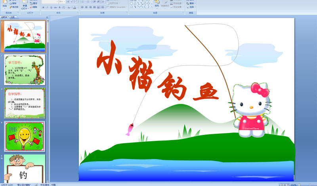Click the Copy (复制) button
The image size is (317, 186).
13,3
